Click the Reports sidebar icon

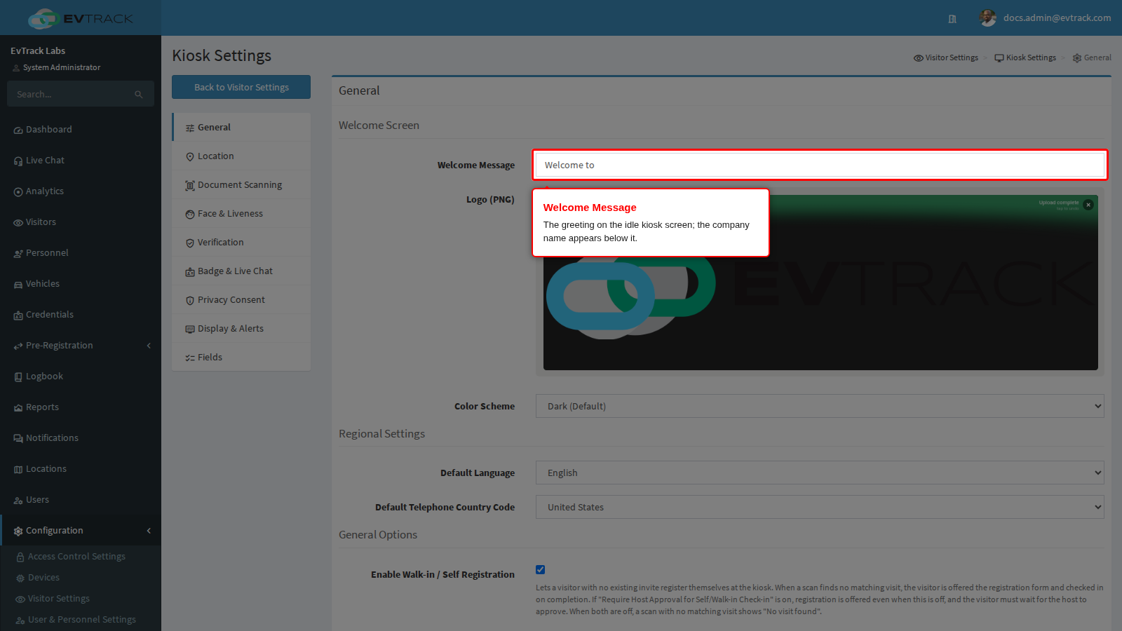pos(18,408)
